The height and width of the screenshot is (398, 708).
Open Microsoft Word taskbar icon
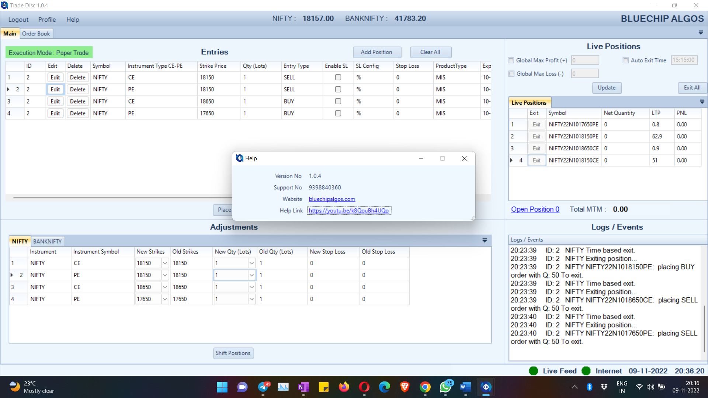click(466, 387)
